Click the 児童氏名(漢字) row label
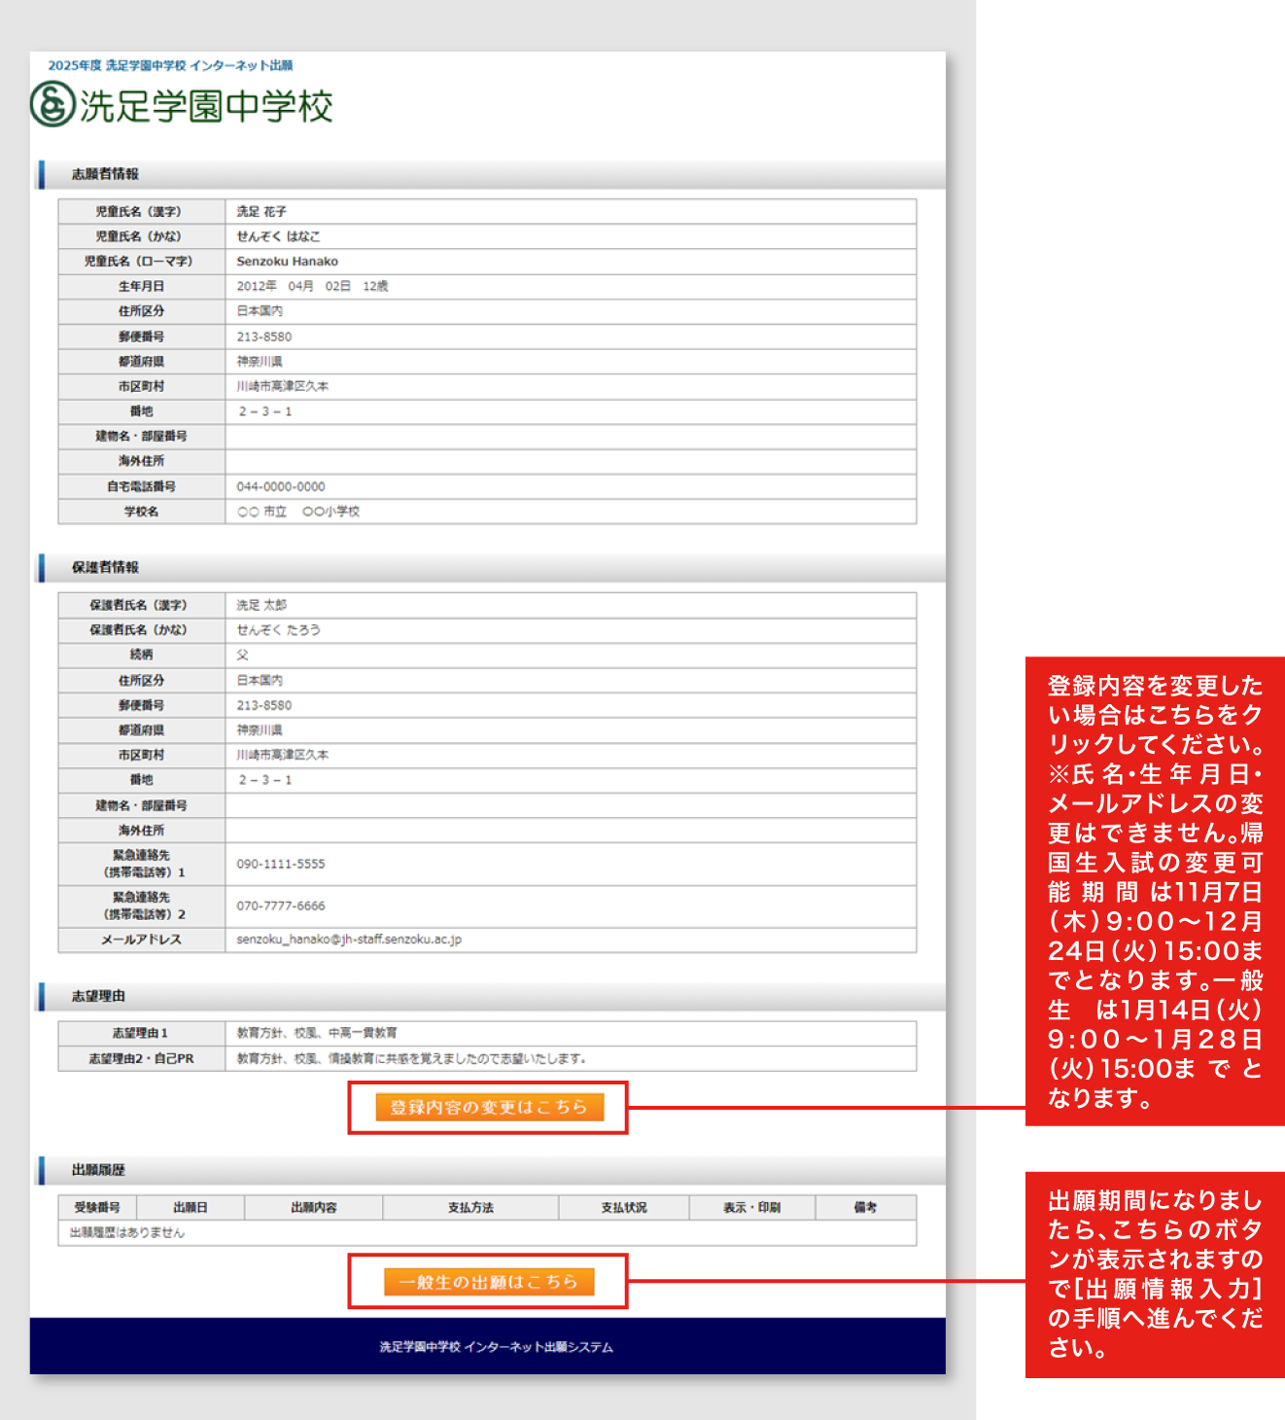Viewport: 1285px width, 1420px height. [141, 211]
